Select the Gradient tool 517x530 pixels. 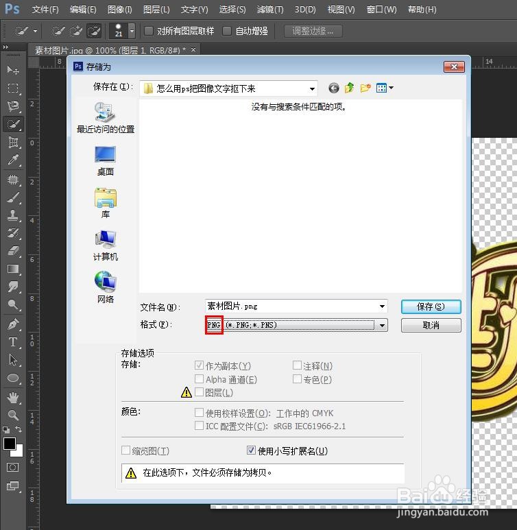click(13, 269)
